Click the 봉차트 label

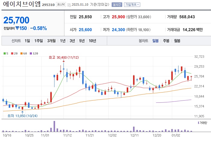[x=144, y=41]
